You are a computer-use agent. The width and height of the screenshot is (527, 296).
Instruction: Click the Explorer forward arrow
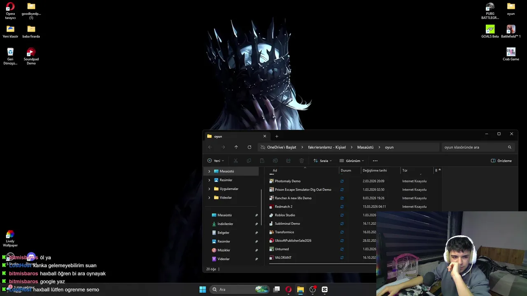[223, 147]
